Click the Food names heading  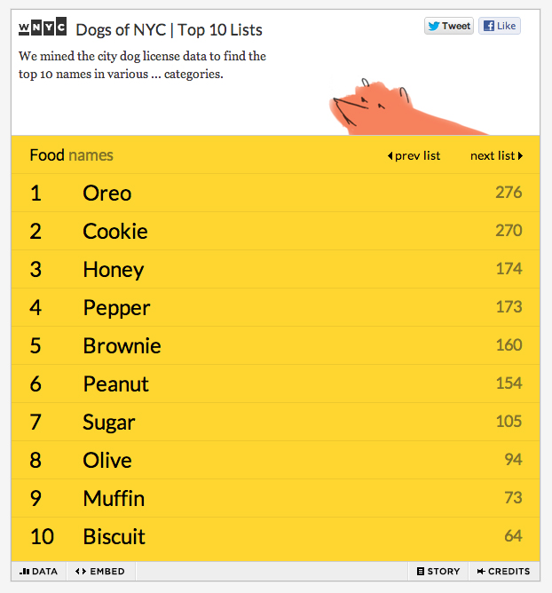pyautogui.click(x=71, y=155)
